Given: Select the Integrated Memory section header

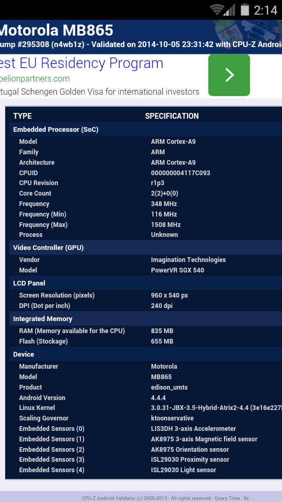Looking at the screenshot, I should tap(146, 318).
